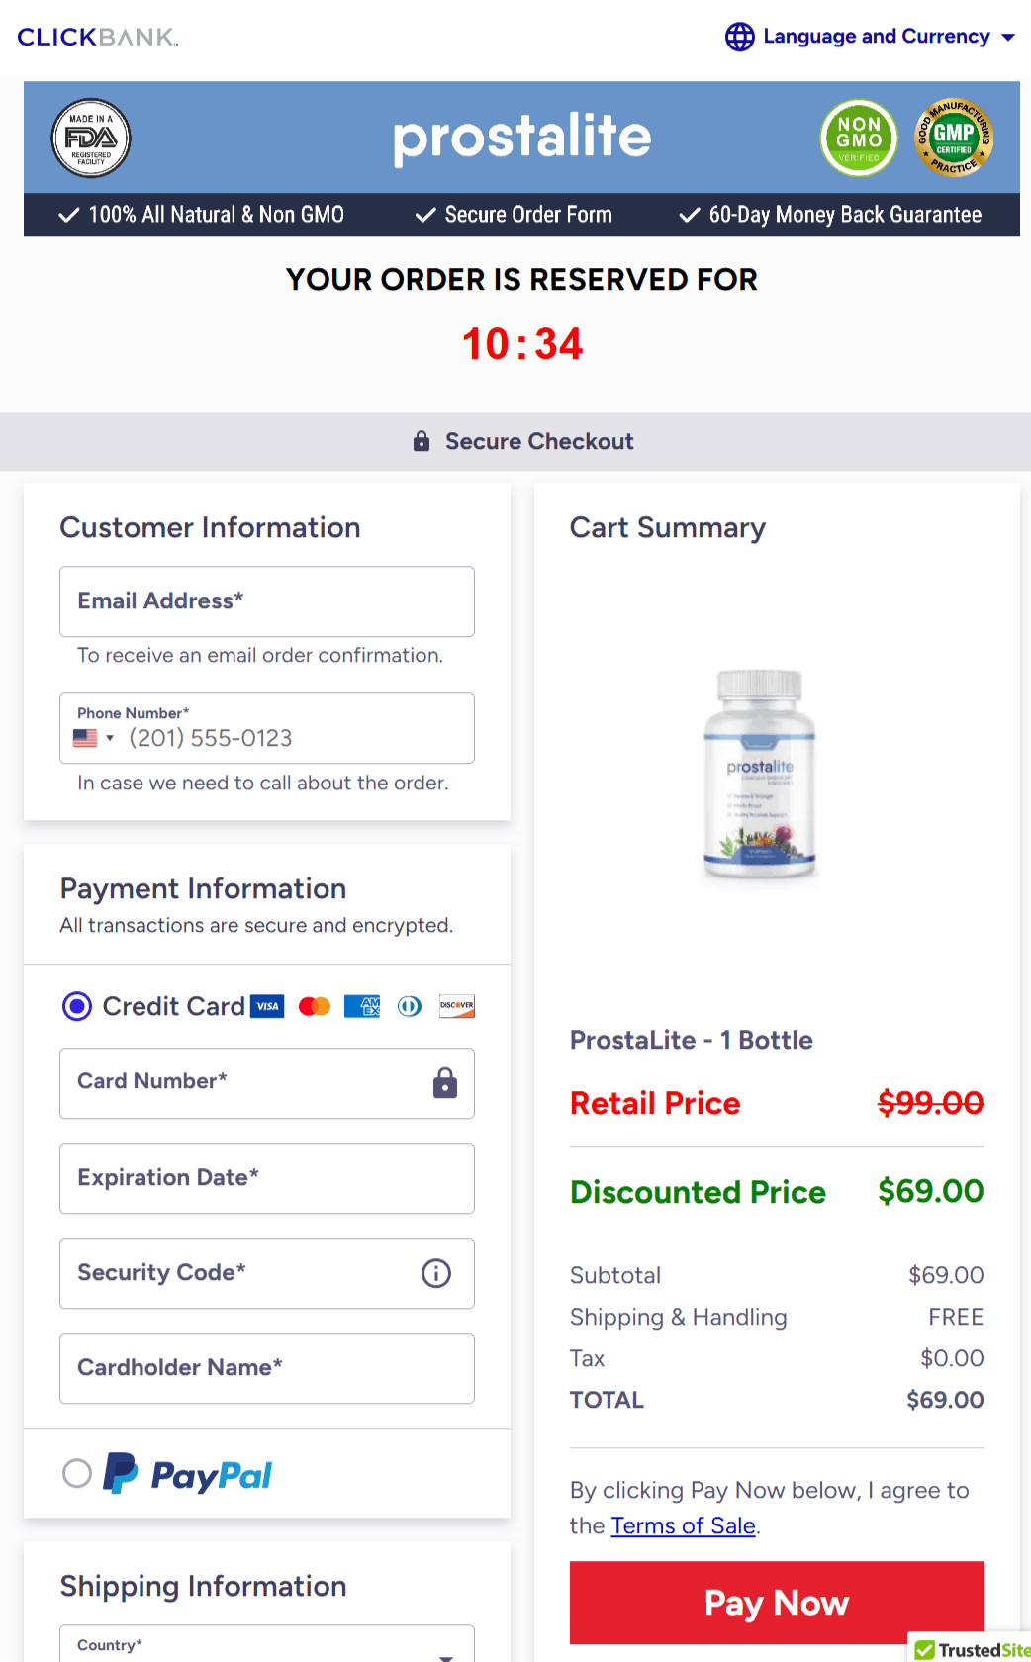
Task: Click the TrustedSite badge
Action: [972, 1648]
